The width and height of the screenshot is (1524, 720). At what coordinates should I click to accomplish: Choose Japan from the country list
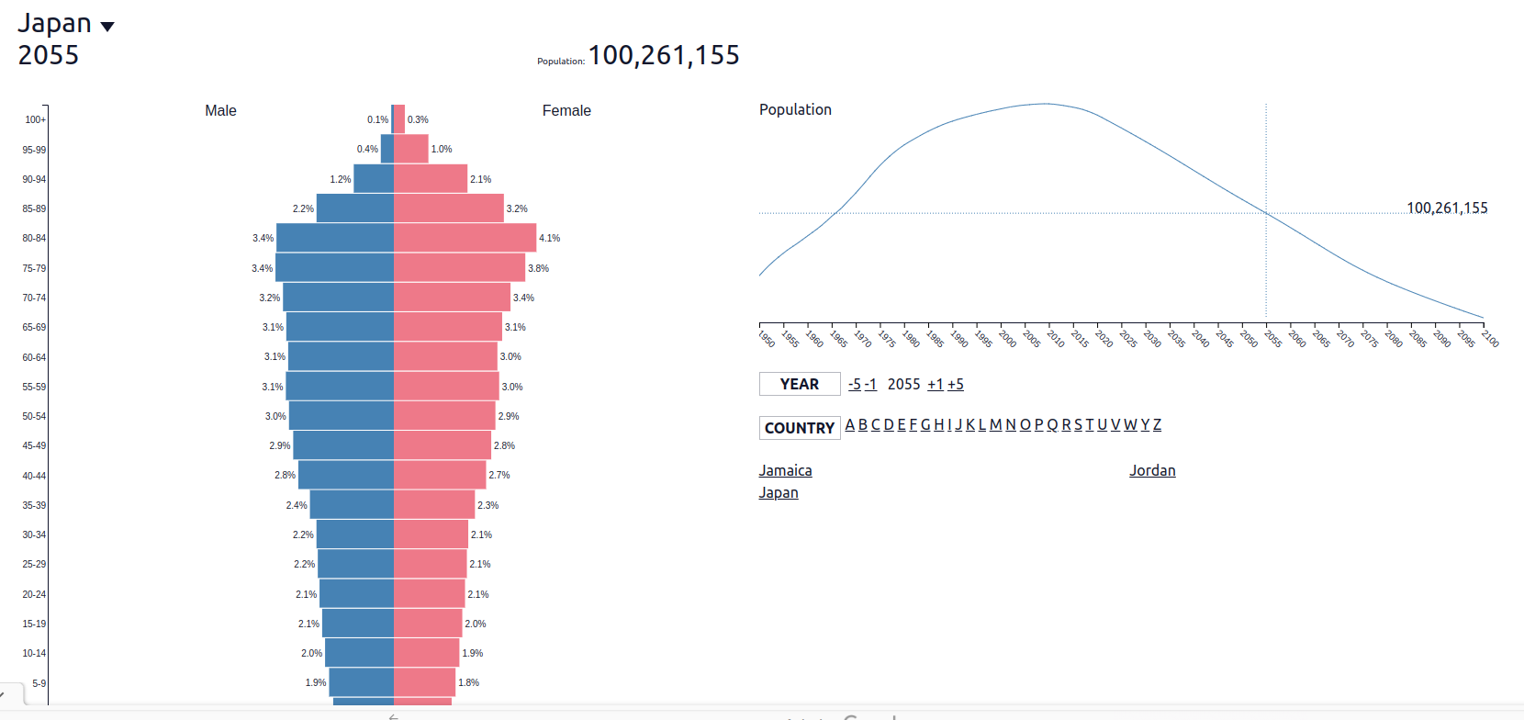[779, 493]
